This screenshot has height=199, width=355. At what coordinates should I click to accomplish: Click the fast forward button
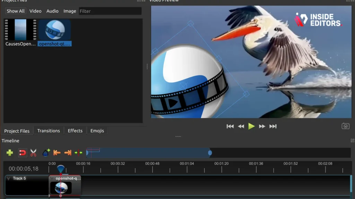pos(262,126)
